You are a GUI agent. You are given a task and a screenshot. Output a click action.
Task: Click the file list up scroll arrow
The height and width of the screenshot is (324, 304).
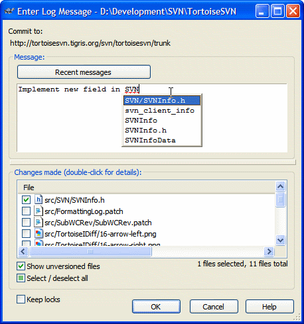click(x=280, y=187)
